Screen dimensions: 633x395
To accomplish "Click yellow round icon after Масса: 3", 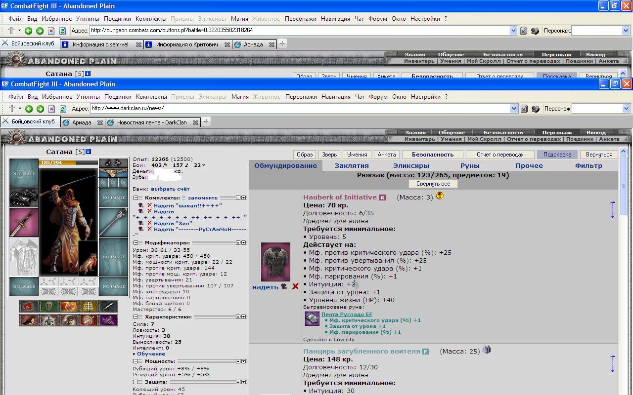I will [440, 196].
